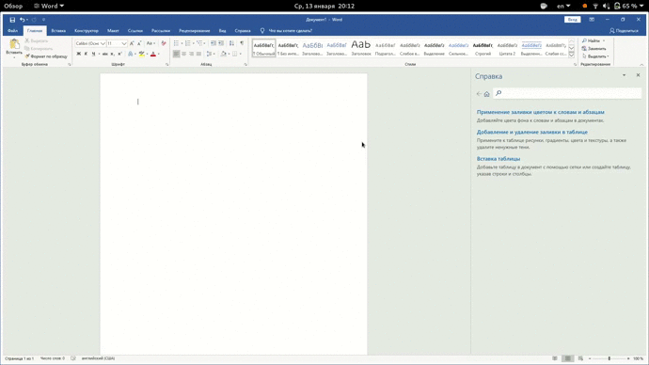
Task: Open the change case Aa dropdown
Action: coord(150,43)
